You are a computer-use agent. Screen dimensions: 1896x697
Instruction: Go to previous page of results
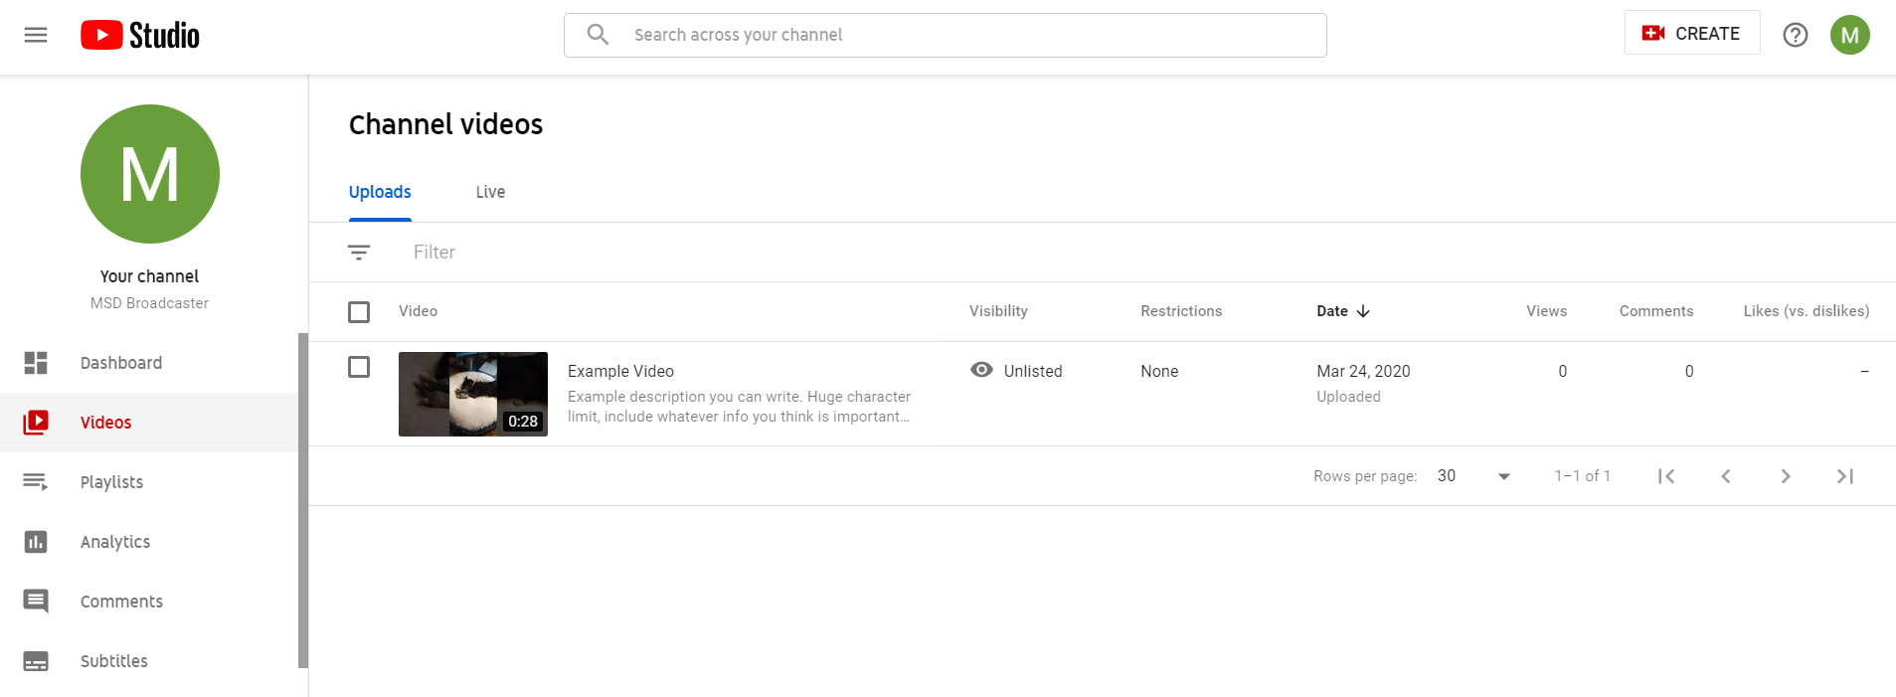1726,476
